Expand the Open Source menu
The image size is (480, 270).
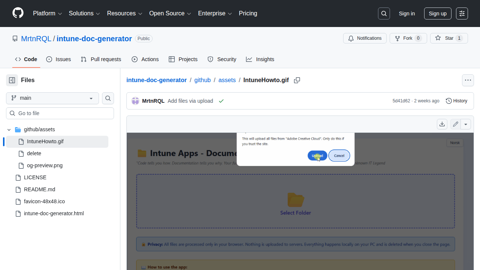(170, 13)
